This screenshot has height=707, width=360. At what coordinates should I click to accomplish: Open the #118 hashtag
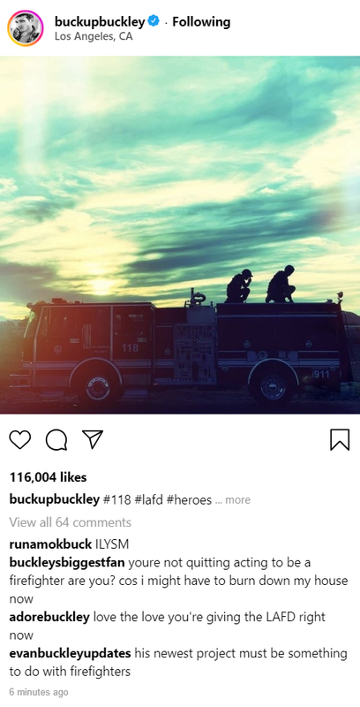click(117, 499)
